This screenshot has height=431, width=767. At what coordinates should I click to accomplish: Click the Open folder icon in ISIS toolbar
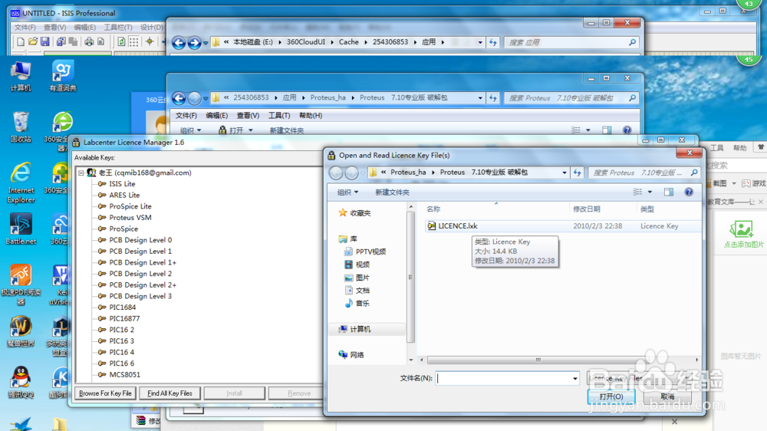pos(33,42)
